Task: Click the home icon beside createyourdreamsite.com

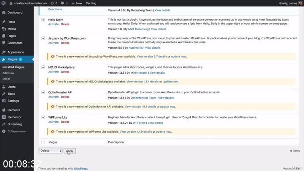Action: (x=11, y=3)
